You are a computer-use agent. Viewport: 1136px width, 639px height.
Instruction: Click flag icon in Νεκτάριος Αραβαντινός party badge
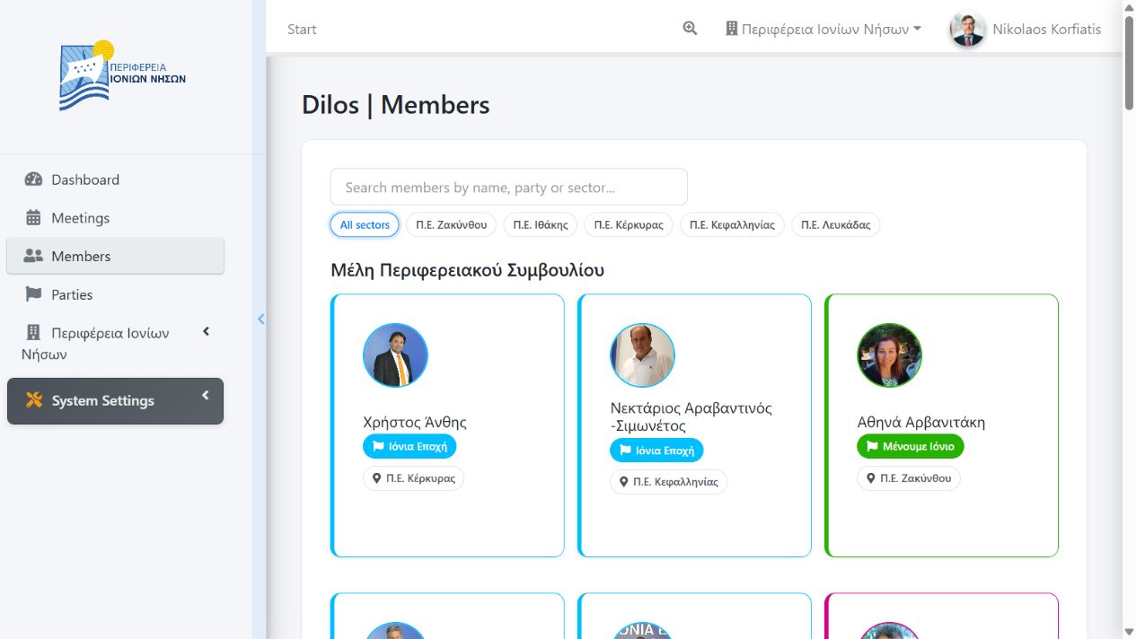point(625,451)
